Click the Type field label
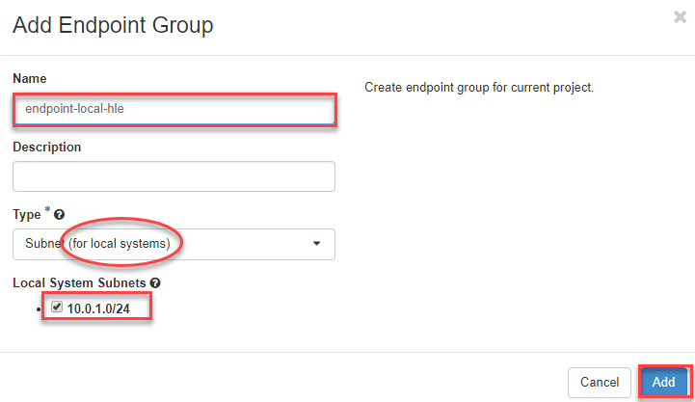The width and height of the screenshot is (695, 402). [x=27, y=214]
